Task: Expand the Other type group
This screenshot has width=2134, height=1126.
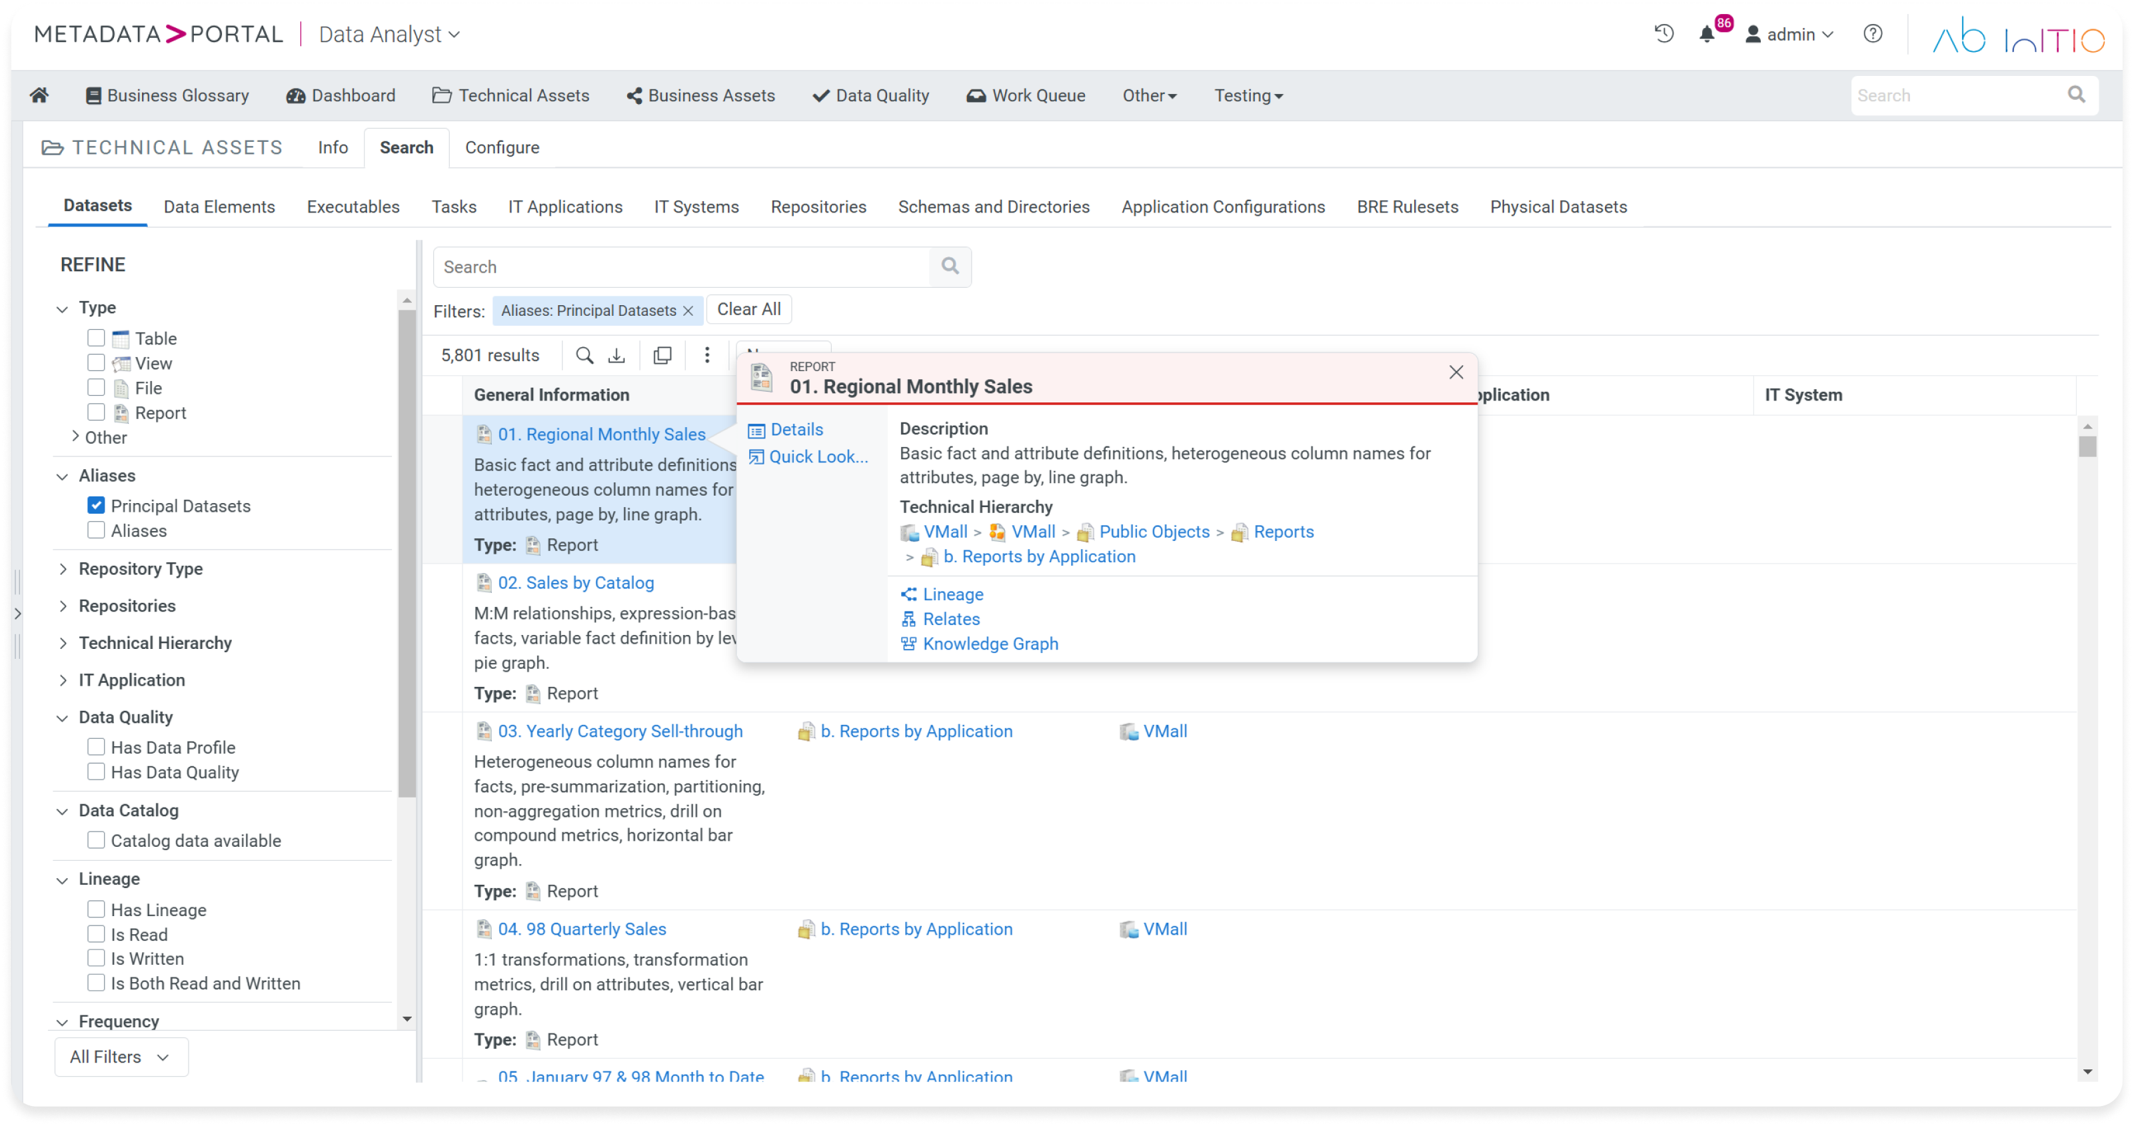Action: [x=76, y=436]
